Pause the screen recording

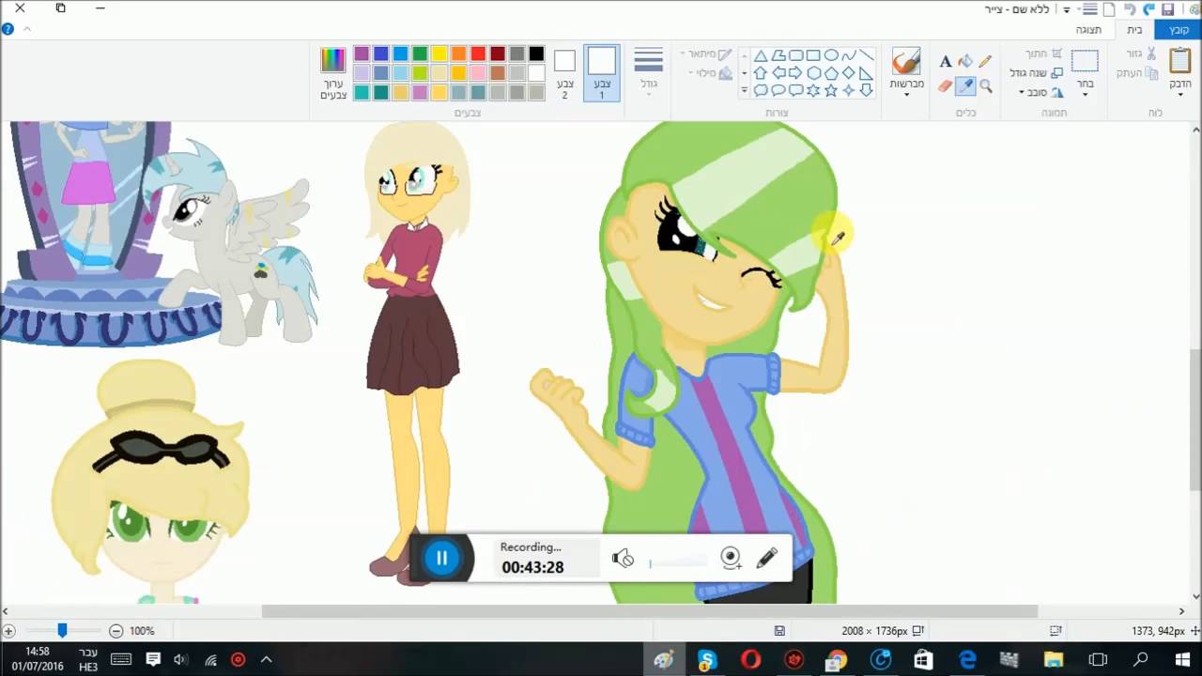441,558
